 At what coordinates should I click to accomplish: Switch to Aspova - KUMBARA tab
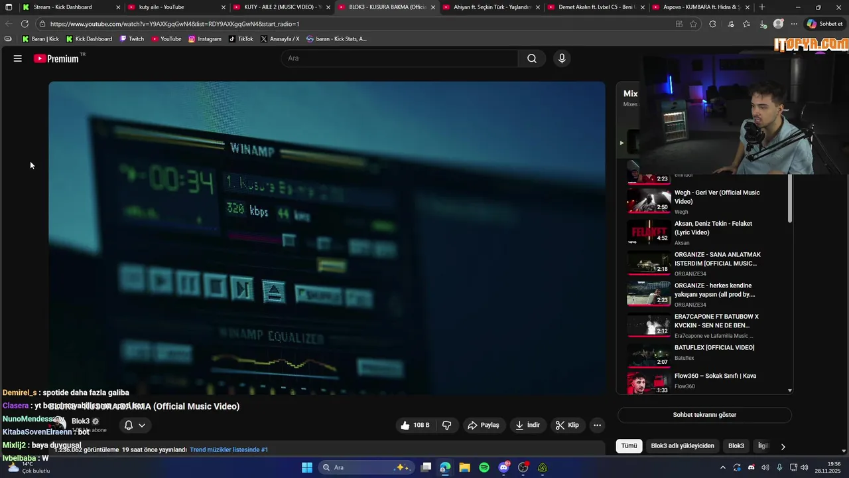pos(701,7)
